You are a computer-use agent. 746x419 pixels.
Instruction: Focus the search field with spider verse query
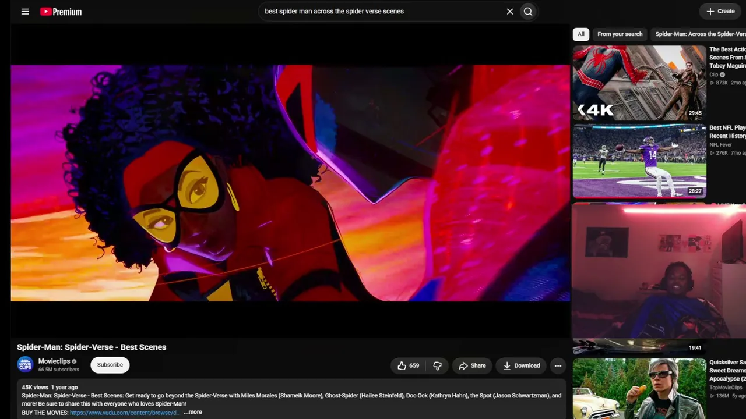(382, 12)
